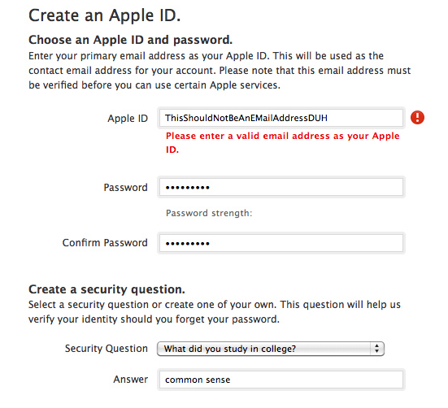The width and height of the screenshot is (448, 408).
Task: Click the 'Apple ID' field label
Action: 128,118
